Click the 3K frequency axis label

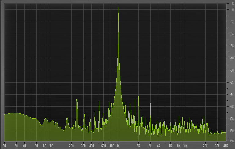click(x=150, y=146)
